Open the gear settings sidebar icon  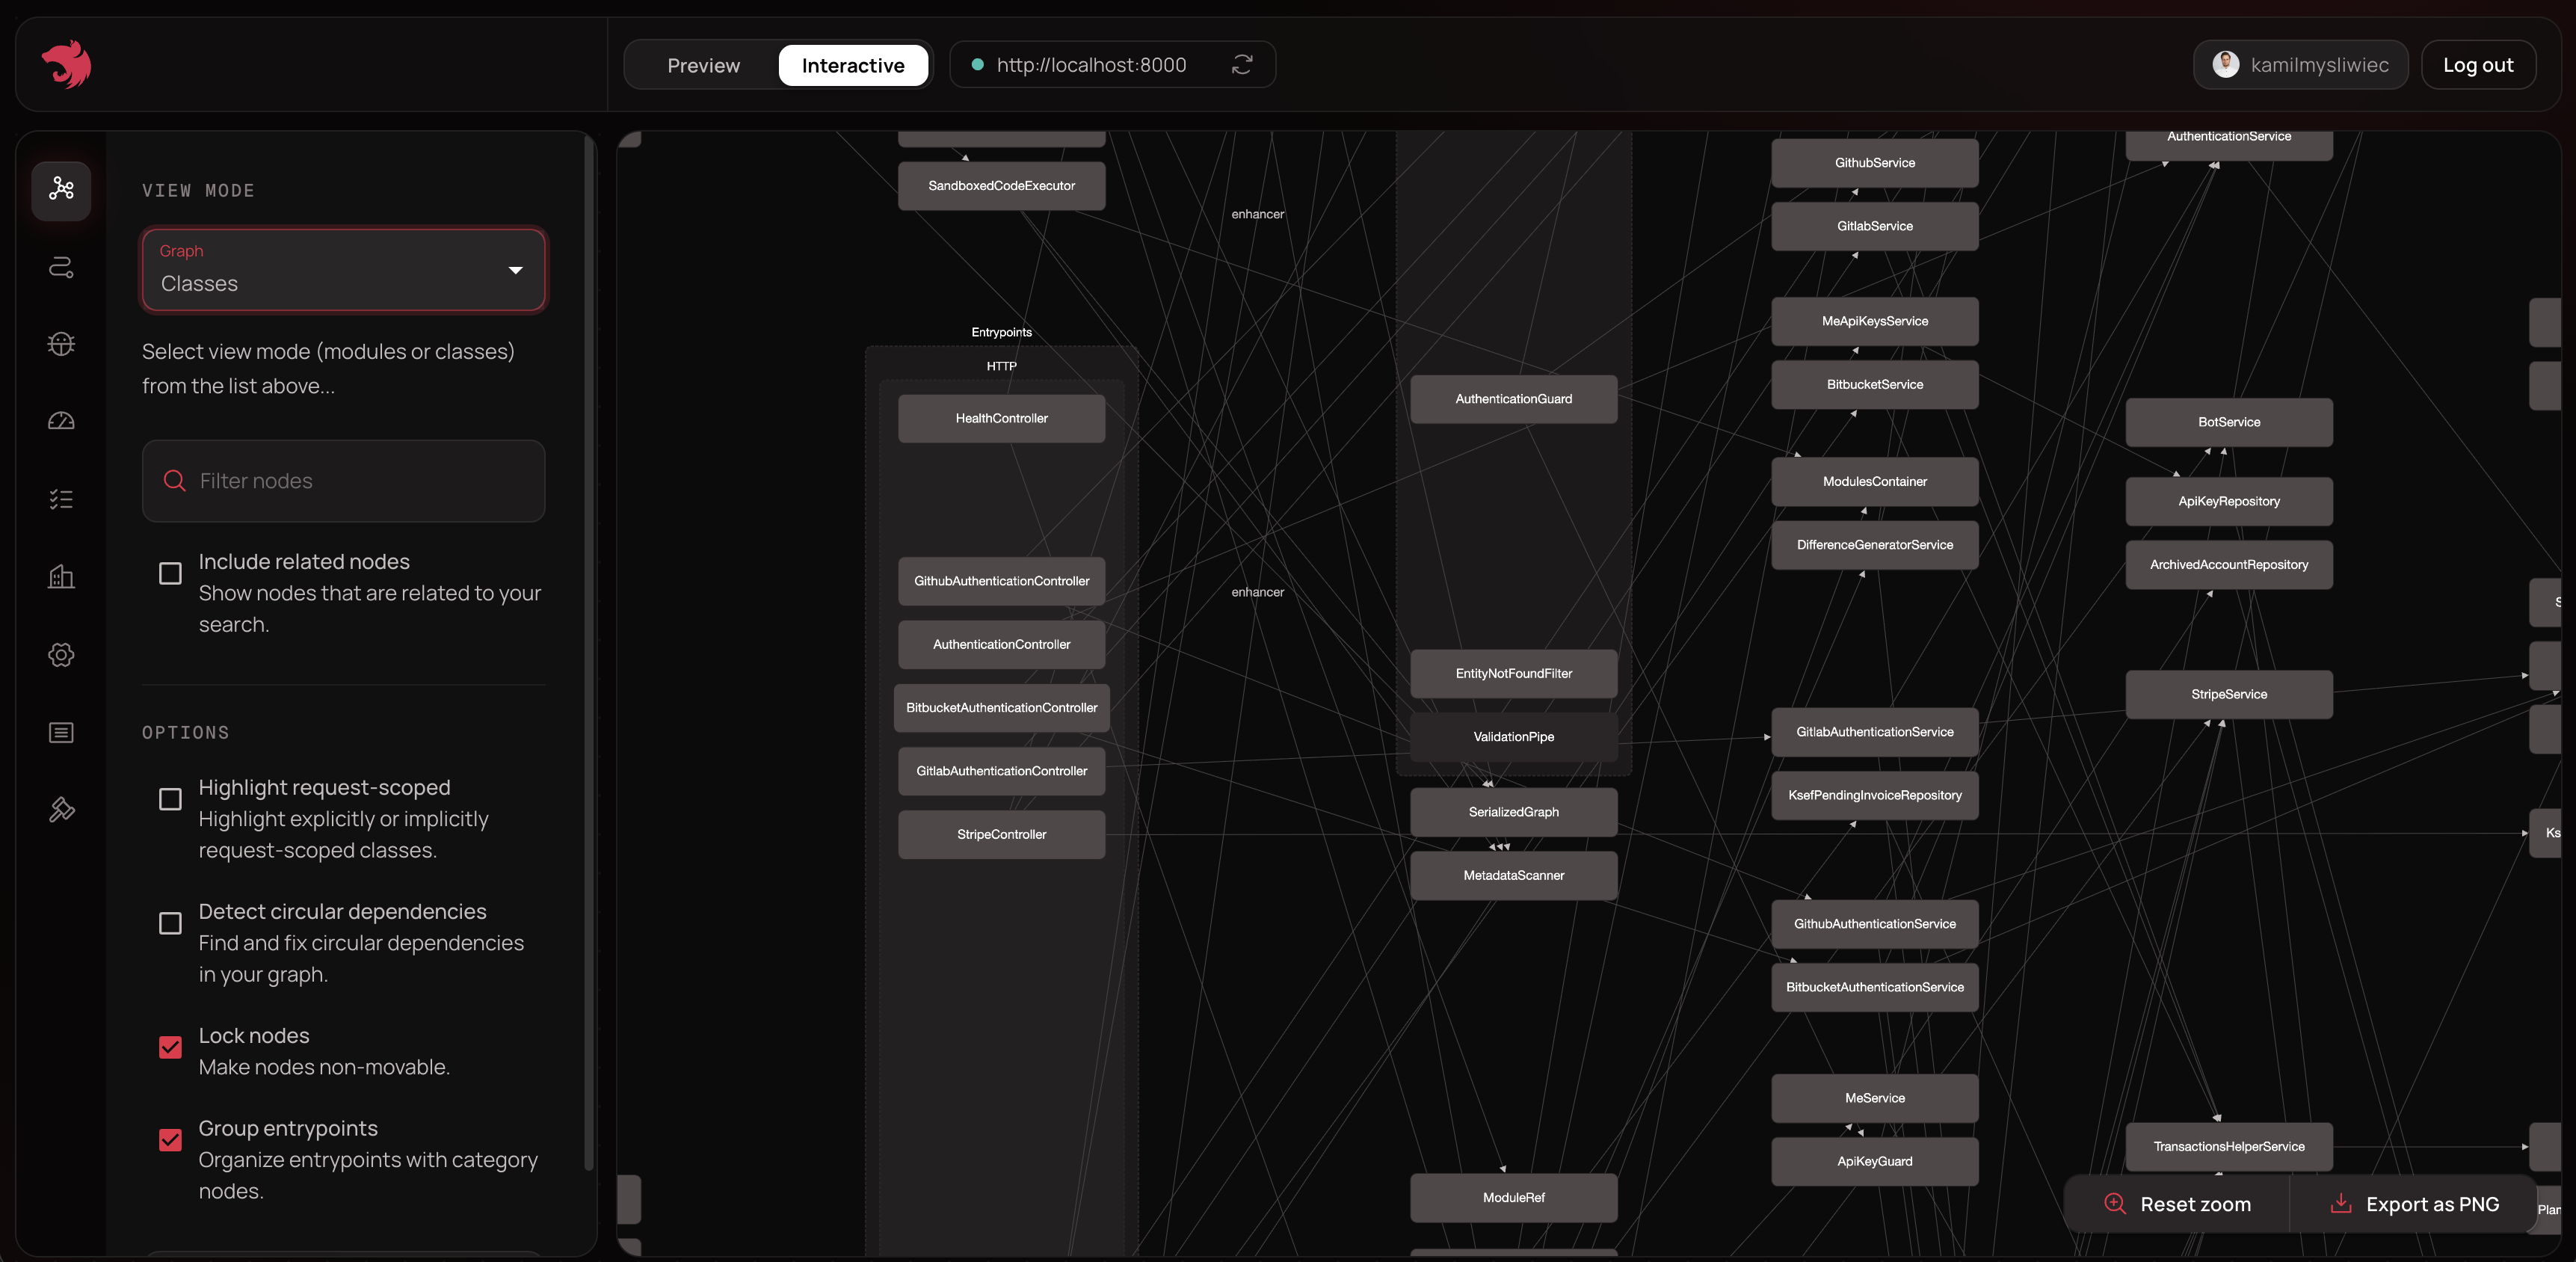[x=61, y=655]
